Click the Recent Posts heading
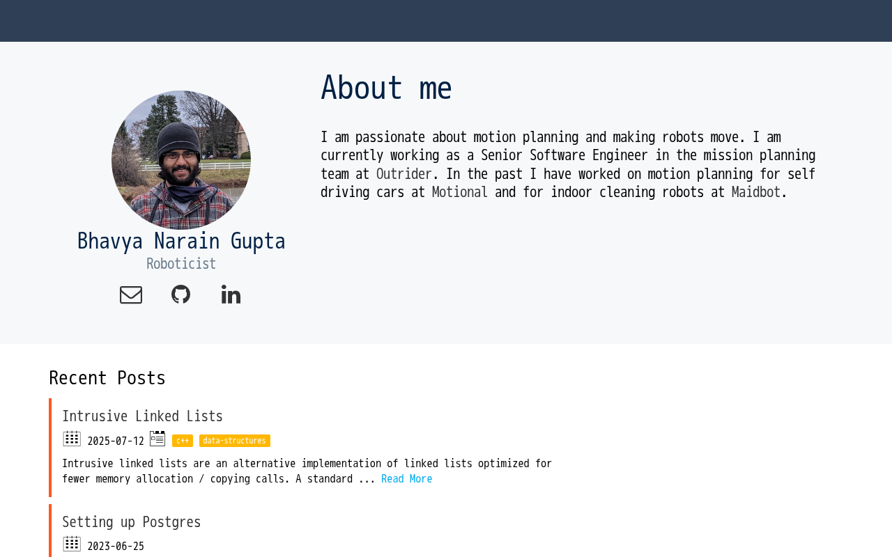 click(x=107, y=378)
